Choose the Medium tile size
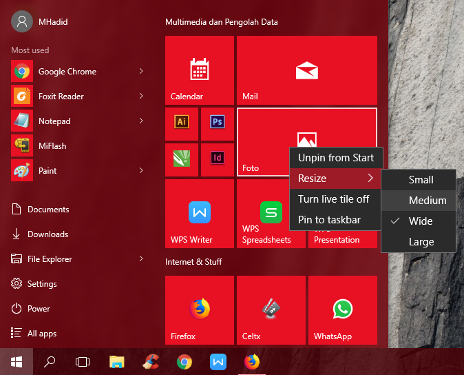Screen dimensions: 464x375 click(x=427, y=201)
